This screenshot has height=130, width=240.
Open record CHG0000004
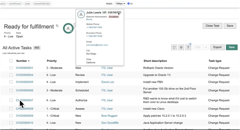25,75
